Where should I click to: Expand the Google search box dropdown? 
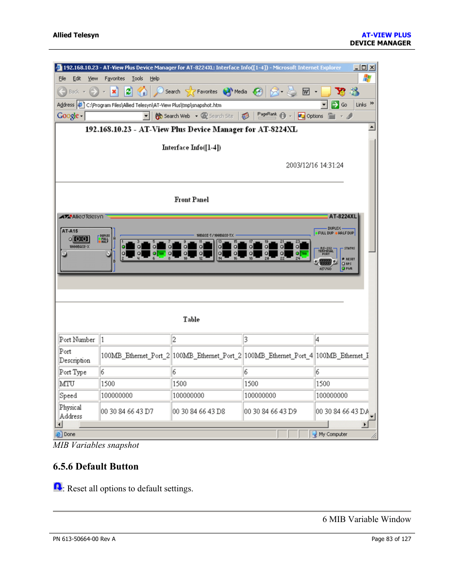[146, 116]
